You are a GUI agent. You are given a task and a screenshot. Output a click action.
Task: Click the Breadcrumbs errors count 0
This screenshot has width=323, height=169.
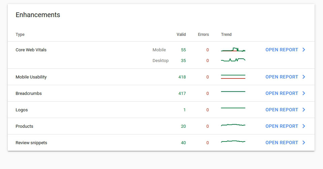click(208, 94)
